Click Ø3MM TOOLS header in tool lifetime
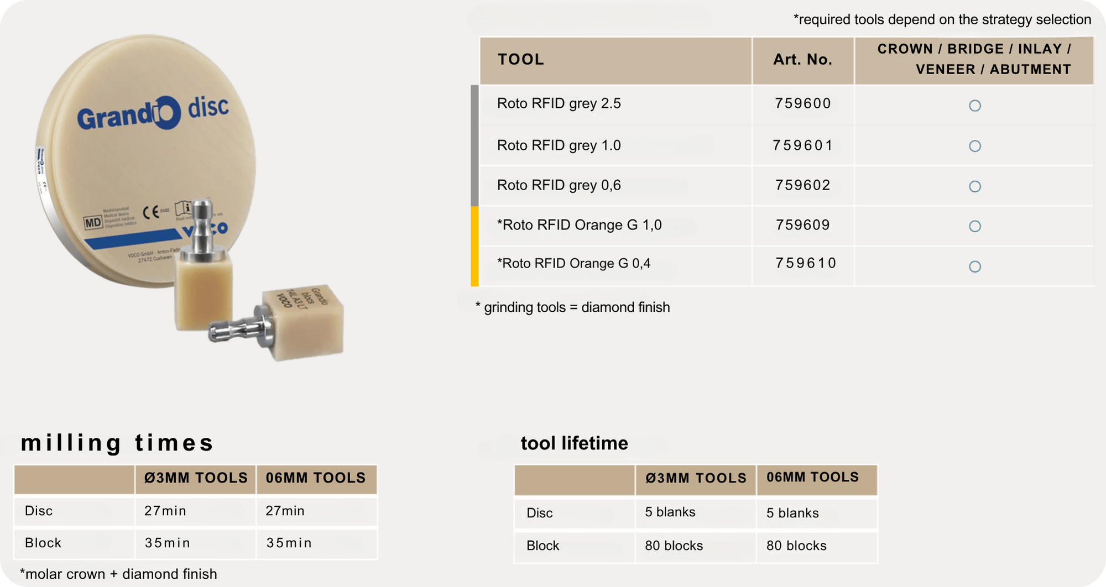 (x=696, y=479)
